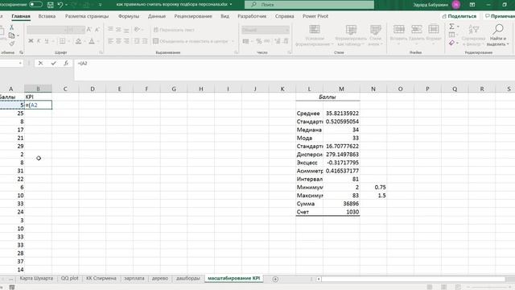Image resolution: width=515 pixels, height=290 pixels.
Task: Open Find and Select dropdown
Action: (x=498, y=35)
